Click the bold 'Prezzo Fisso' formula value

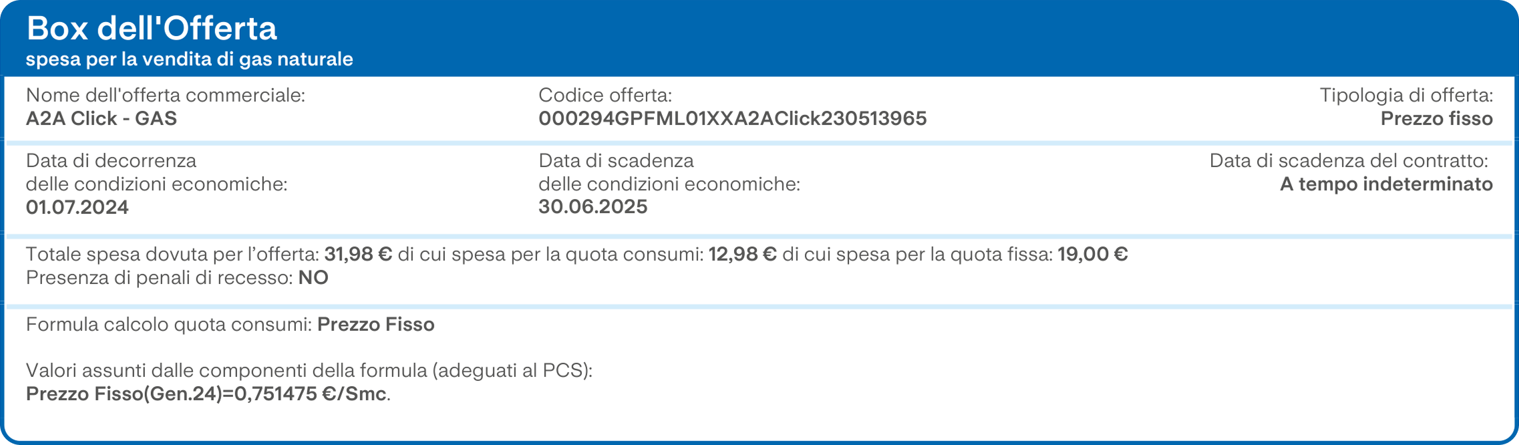376,324
